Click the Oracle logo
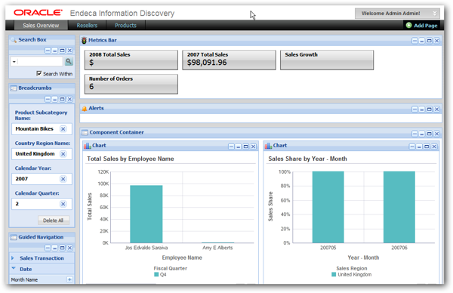The width and height of the screenshot is (453, 293). point(38,12)
